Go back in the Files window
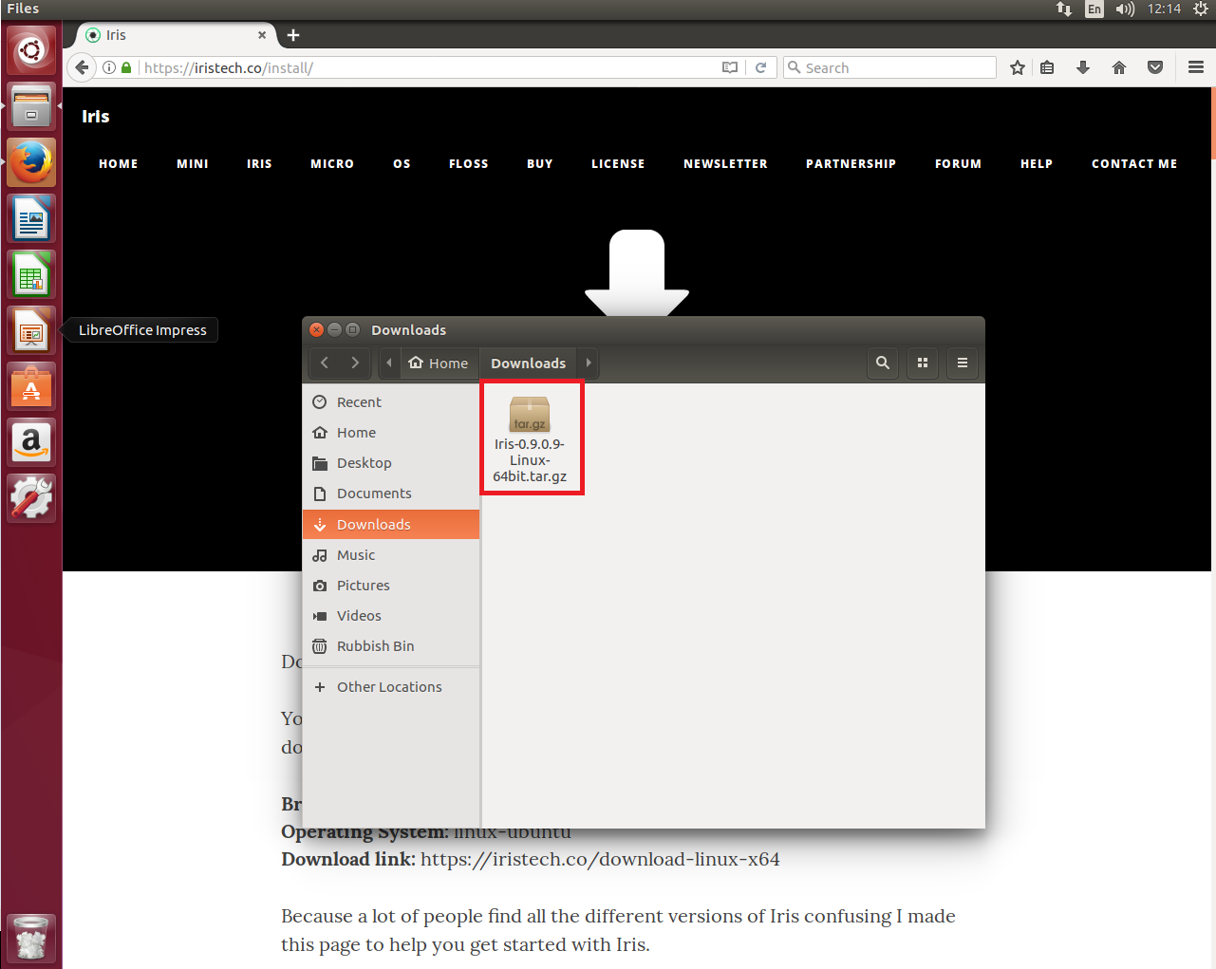The image size is (1216, 969). (x=325, y=363)
